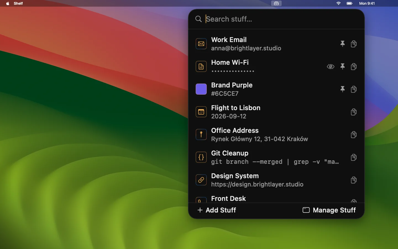
Task: Click Rynek Główny 12 address text
Action: 260,139
